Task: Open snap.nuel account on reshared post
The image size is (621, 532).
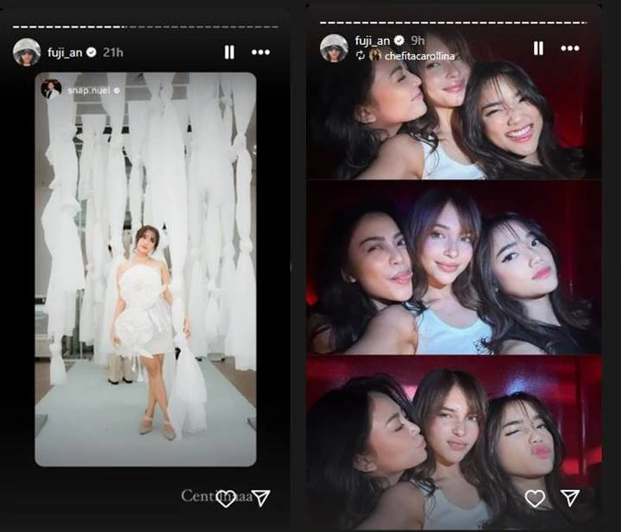Action: [x=89, y=91]
